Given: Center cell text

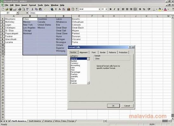Looking at the screenshot, I should click(127, 9).
